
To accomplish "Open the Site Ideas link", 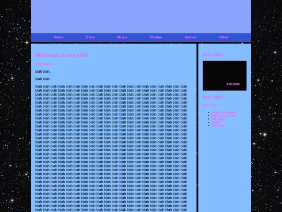I will point(218,126).
